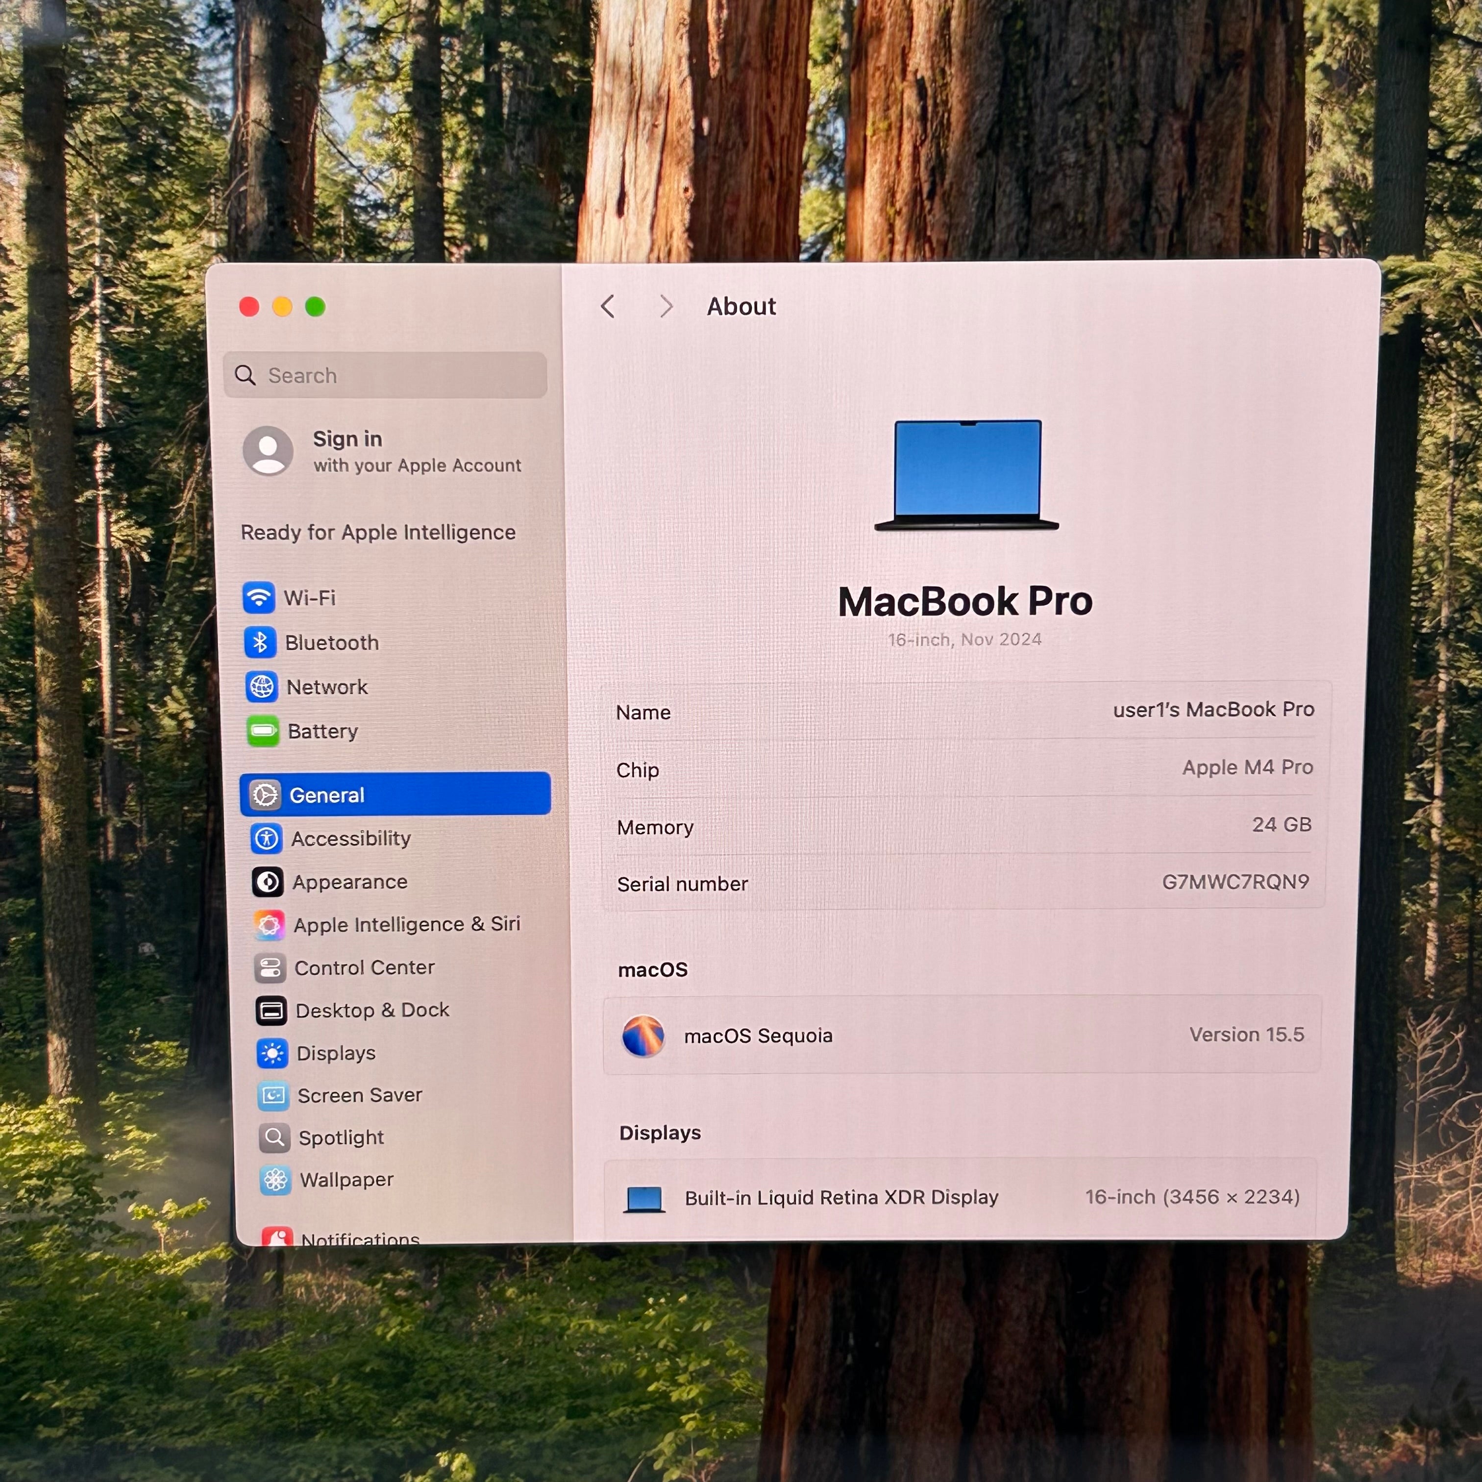Screen dimensions: 1482x1482
Task: Open the Screen Saver icon
Action: pos(274,1095)
